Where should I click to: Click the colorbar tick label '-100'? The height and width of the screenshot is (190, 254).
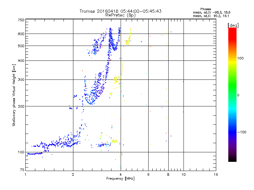tap(242, 132)
